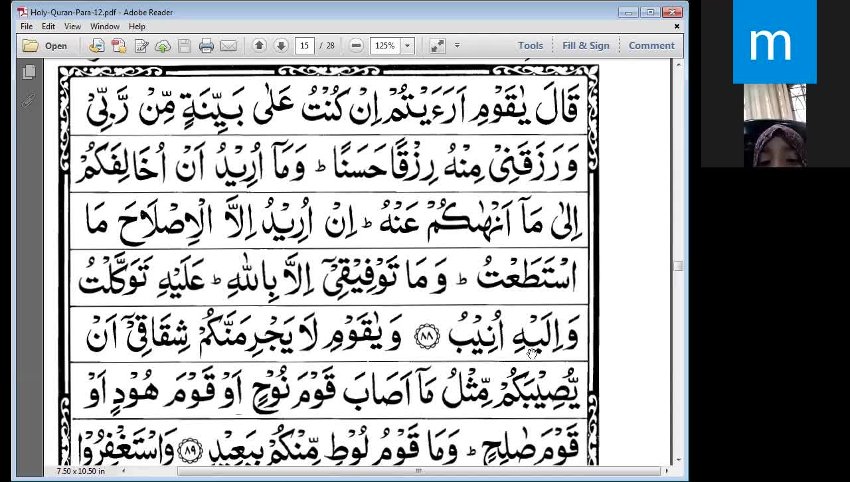Click the horizontal scrollbar thumb
Screen dimensions: 850x482
coord(418,471)
